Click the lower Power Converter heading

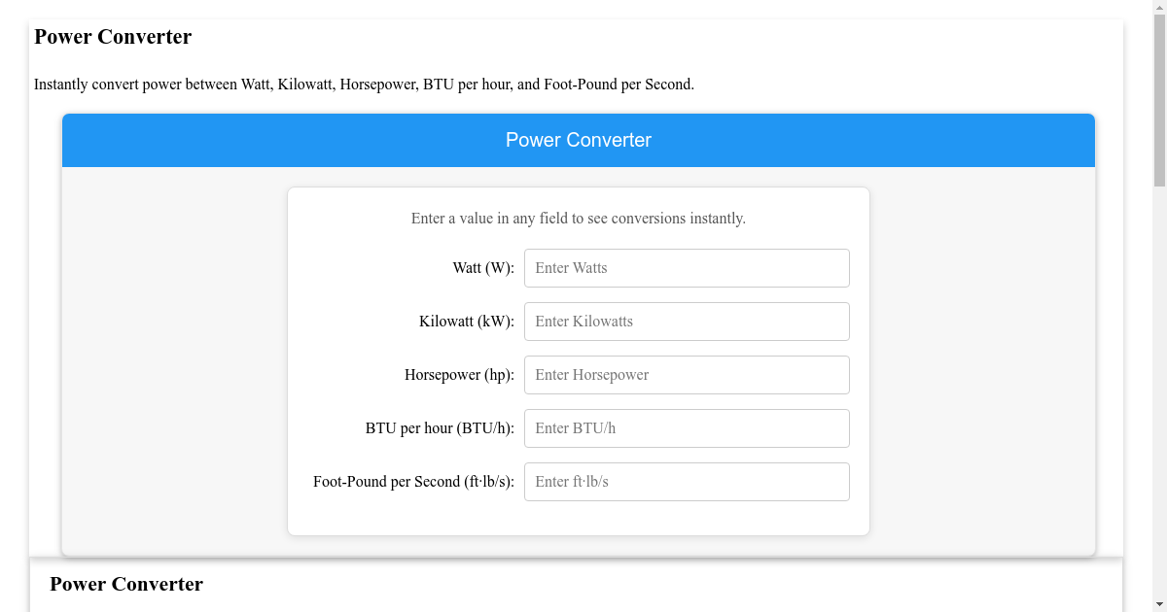point(126,584)
